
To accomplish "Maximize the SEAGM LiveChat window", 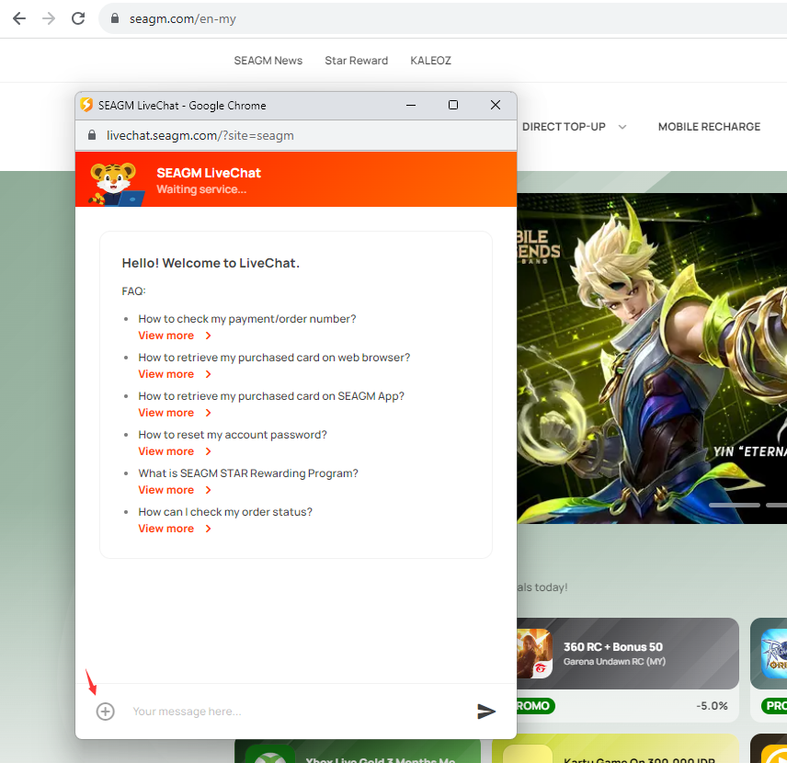I will [453, 105].
